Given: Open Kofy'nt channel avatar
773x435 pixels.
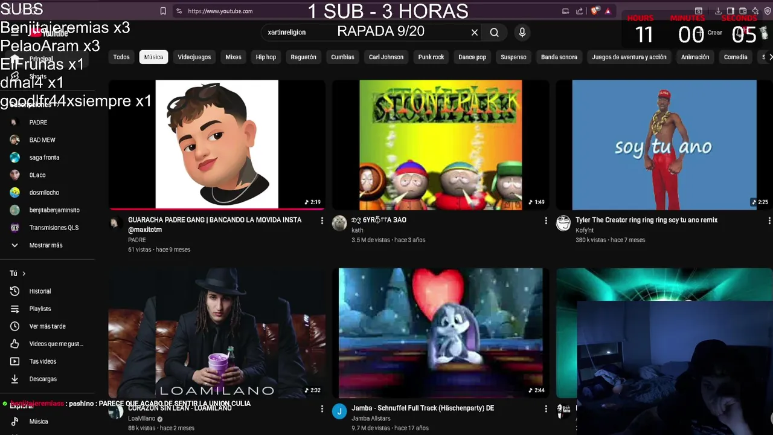Looking at the screenshot, I should tap(563, 223).
